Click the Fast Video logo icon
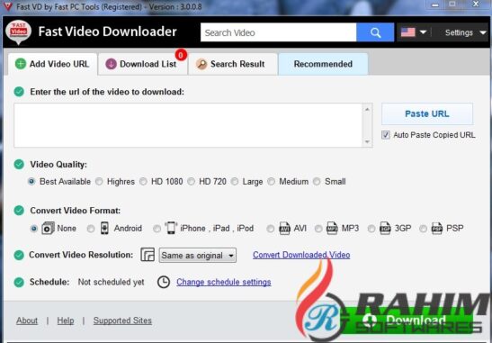 coord(18,32)
